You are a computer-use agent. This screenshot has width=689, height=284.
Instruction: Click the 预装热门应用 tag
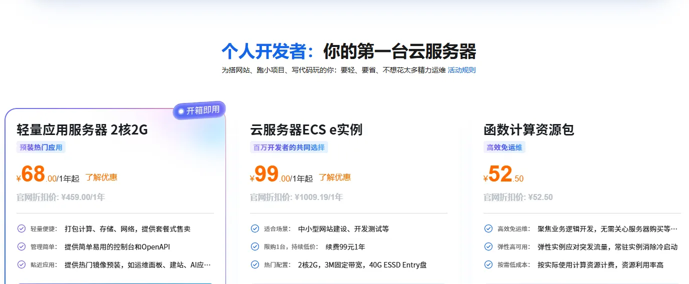click(41, 147)
